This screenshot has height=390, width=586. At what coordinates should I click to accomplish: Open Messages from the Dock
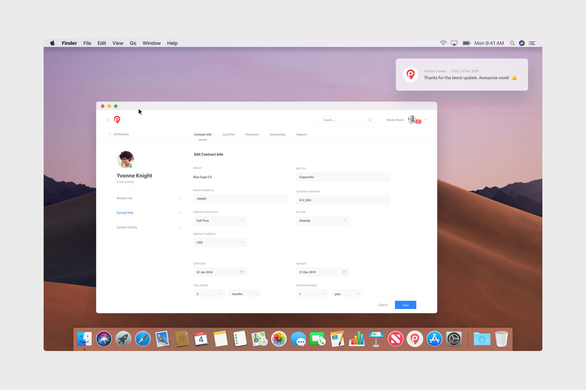[x=299, y=339]
